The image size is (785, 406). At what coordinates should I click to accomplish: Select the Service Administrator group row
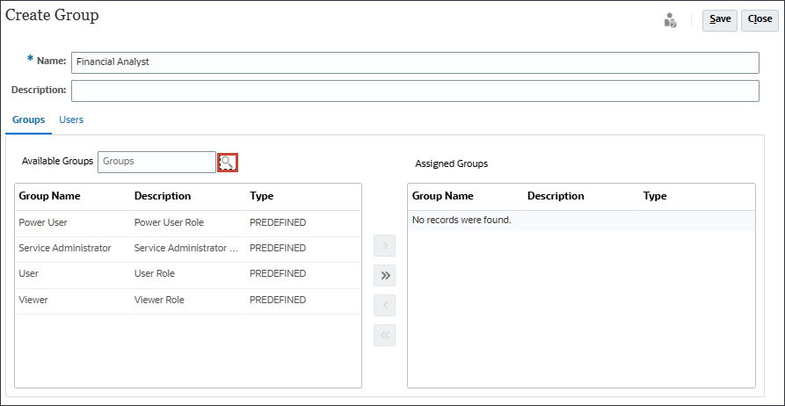[65, 249]
